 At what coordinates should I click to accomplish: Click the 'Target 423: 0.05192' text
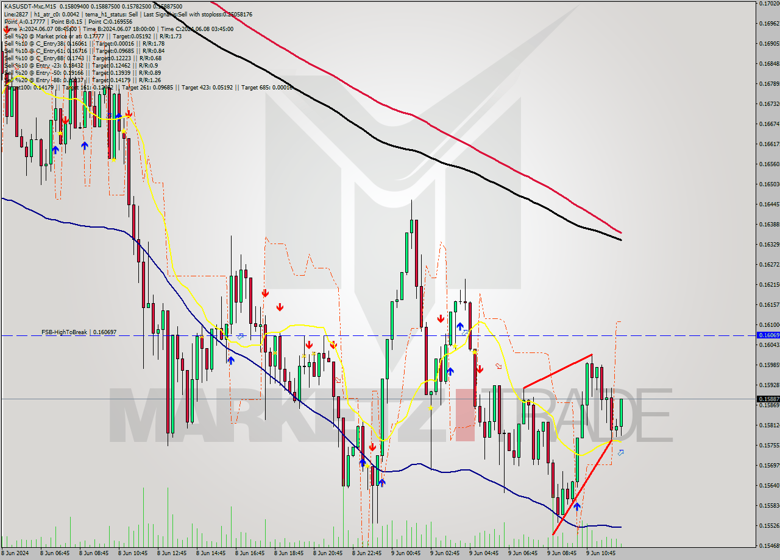[208, 88]
